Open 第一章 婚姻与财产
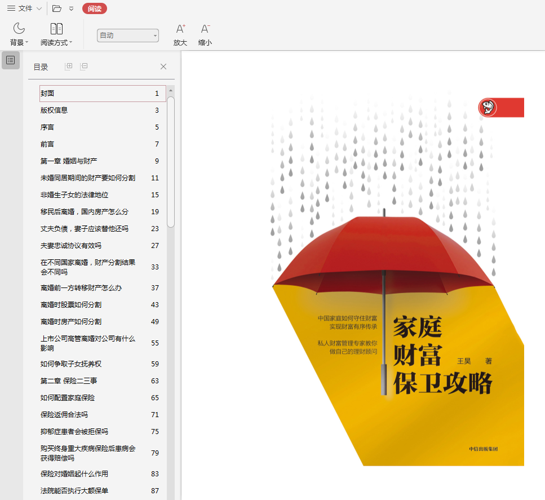This screenshot has width=545, height=500. click(x=103, y=161)
